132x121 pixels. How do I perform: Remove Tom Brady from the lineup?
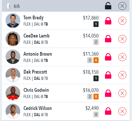coord(122,21)
